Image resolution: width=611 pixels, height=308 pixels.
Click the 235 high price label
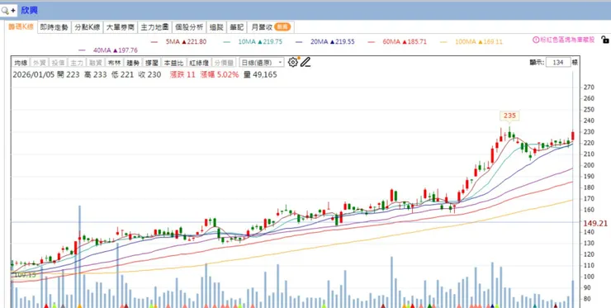tap(509, 116)
